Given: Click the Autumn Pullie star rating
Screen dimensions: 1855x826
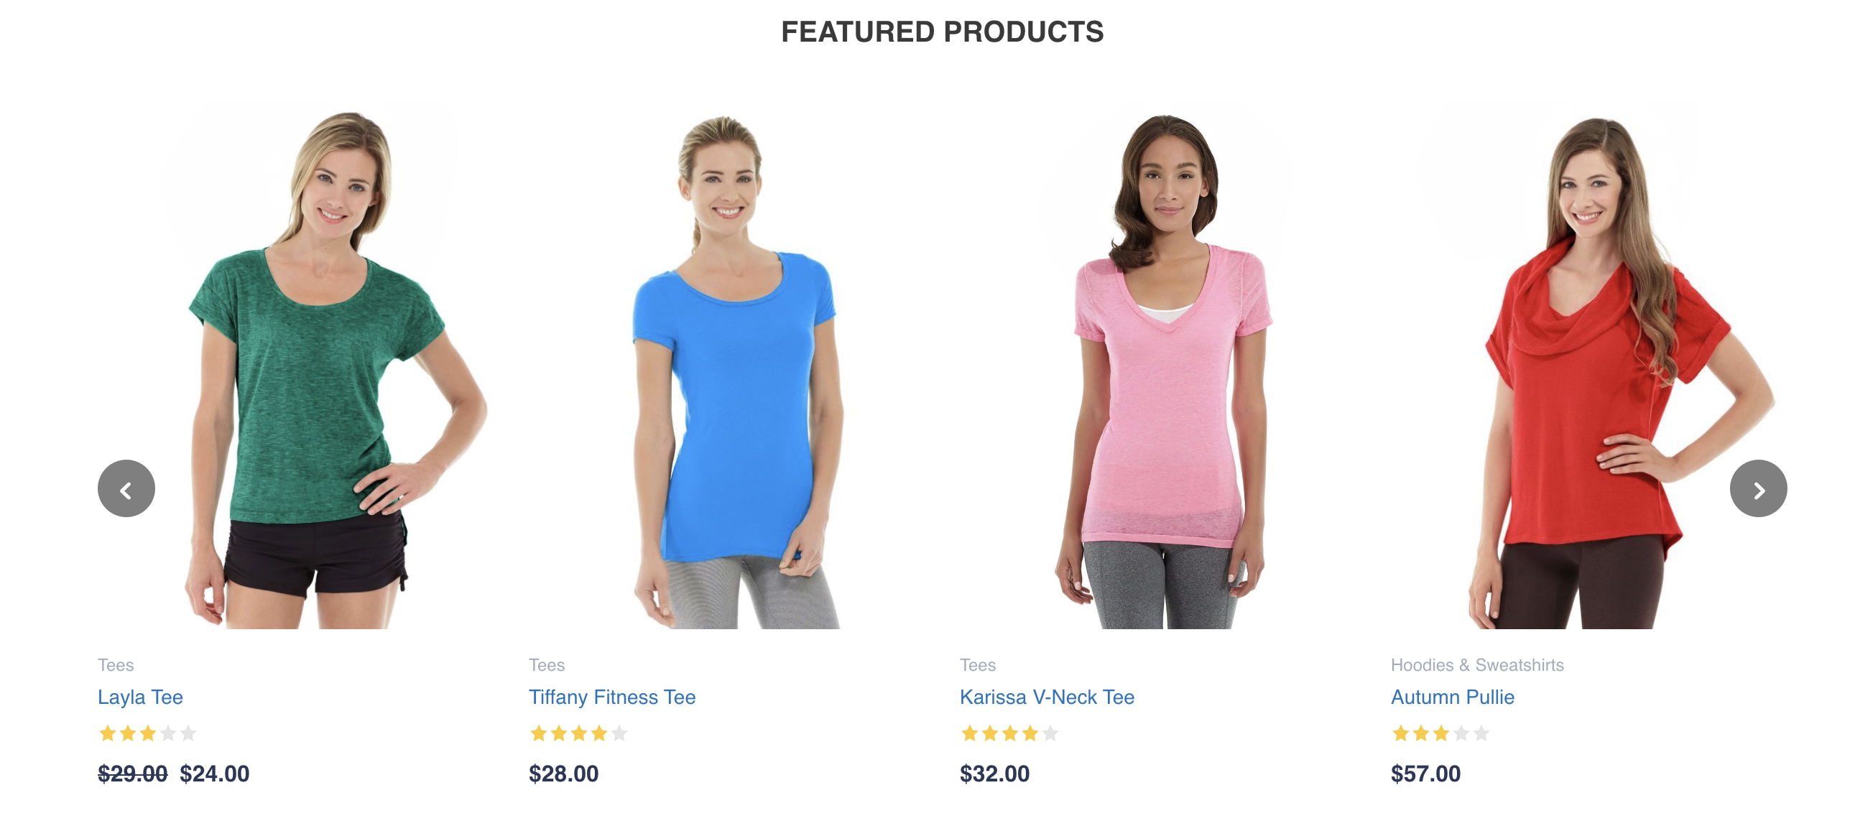Looking at the screenshot, I should tap(1440, 733).
